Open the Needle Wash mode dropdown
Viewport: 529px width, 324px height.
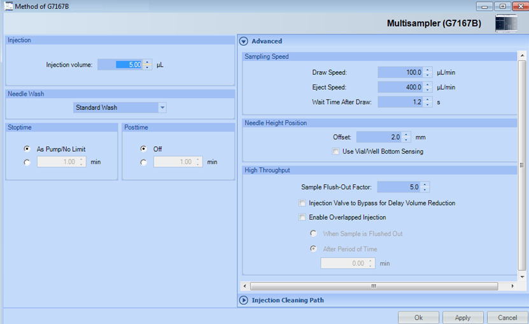click(x=120, y=107)
